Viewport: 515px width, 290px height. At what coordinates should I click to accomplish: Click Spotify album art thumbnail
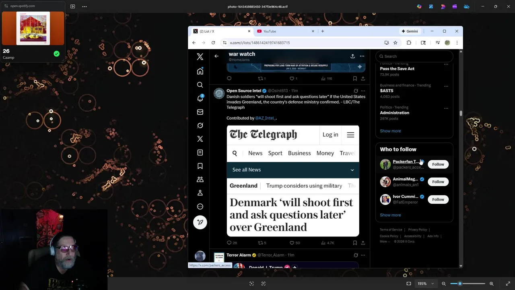click(x=33, y=28)
